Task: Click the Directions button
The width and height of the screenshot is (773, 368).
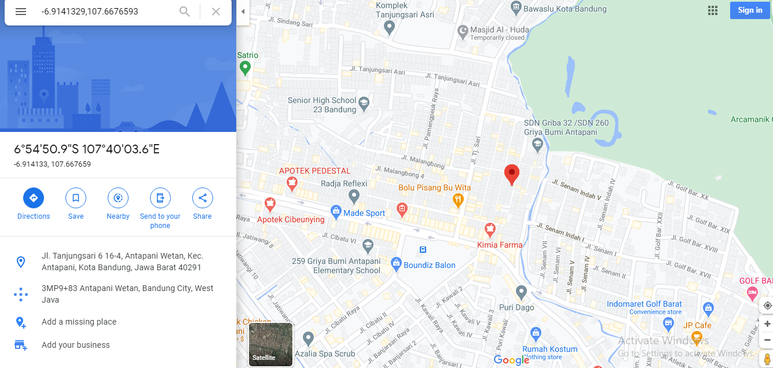Action: [34, 204]
